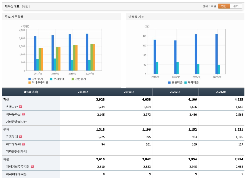248x181 pixels.
Task: Expand the 유동자산 row plus icon
Action: [20, 107]
